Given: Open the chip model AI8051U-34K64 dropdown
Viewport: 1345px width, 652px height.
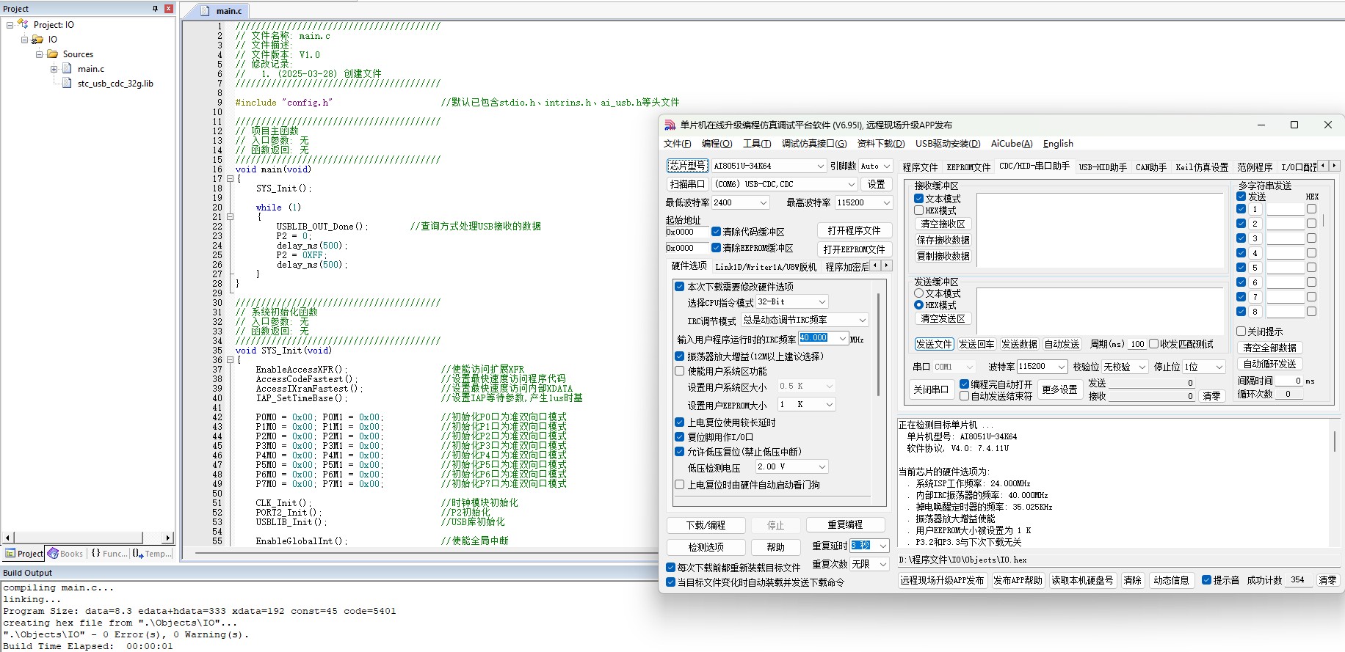Looking at the screenshot, I should click(x=769, y=166).
